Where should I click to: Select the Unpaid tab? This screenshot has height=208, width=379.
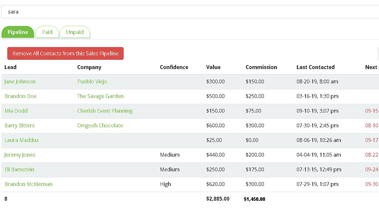(75, 32)
